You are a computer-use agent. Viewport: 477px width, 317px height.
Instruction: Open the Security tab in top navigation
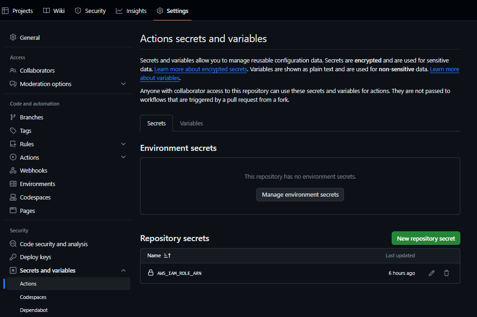click(90, 11)
